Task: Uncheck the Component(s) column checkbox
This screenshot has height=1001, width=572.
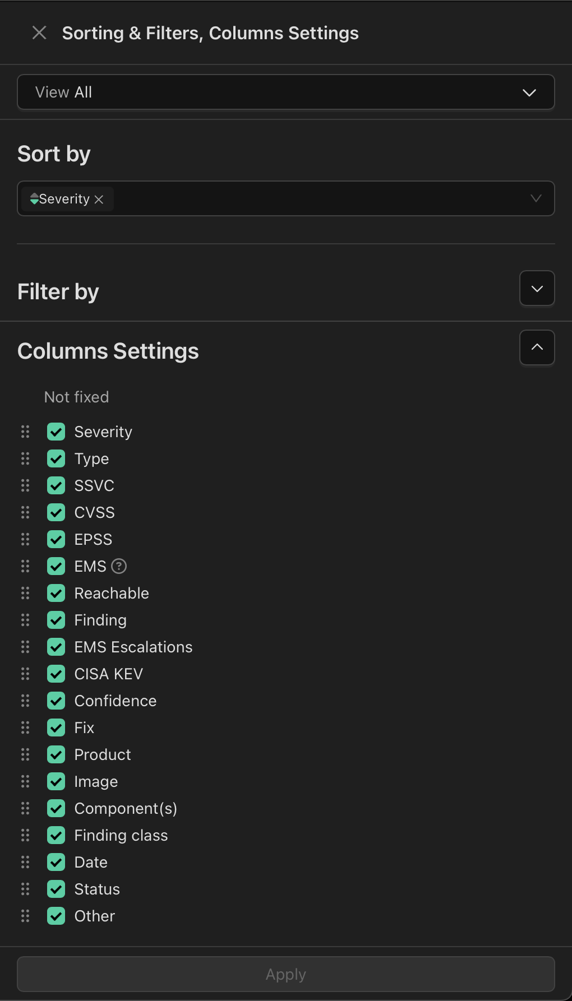Action: [56, 808]
